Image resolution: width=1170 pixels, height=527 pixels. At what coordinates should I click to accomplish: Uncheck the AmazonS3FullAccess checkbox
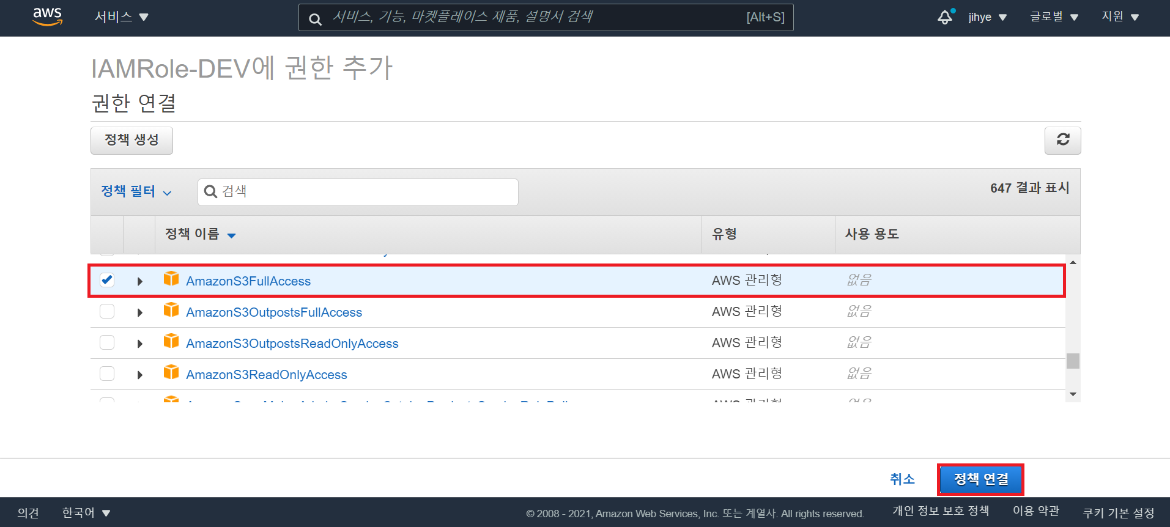click(107, 280)
